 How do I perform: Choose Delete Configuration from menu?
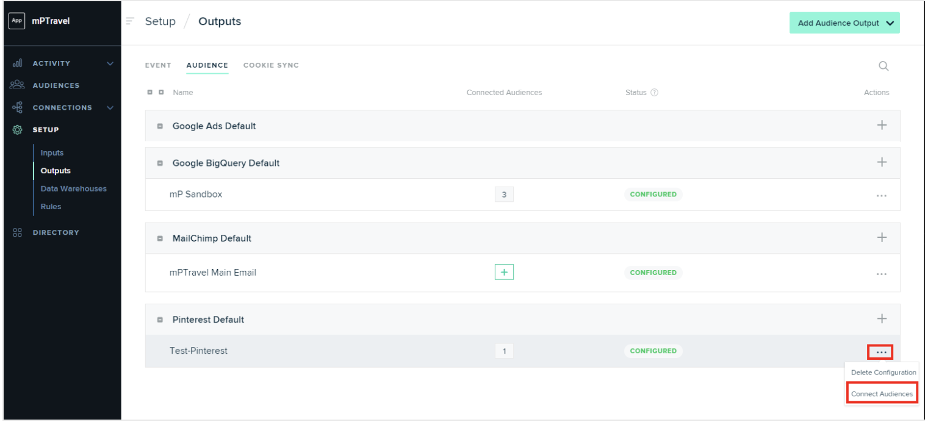[884, 372]
